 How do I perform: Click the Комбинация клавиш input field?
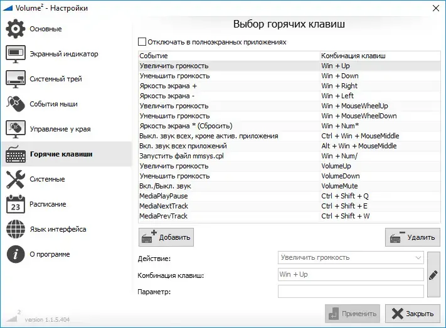(x=351, y=275)
